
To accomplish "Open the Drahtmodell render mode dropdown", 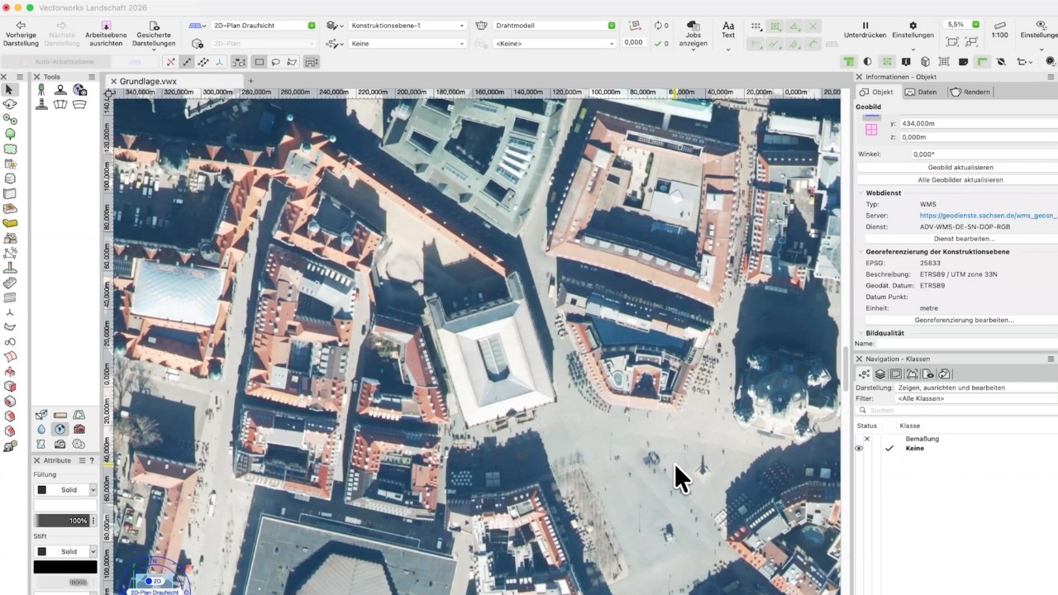I will click(x=555, y=26).
